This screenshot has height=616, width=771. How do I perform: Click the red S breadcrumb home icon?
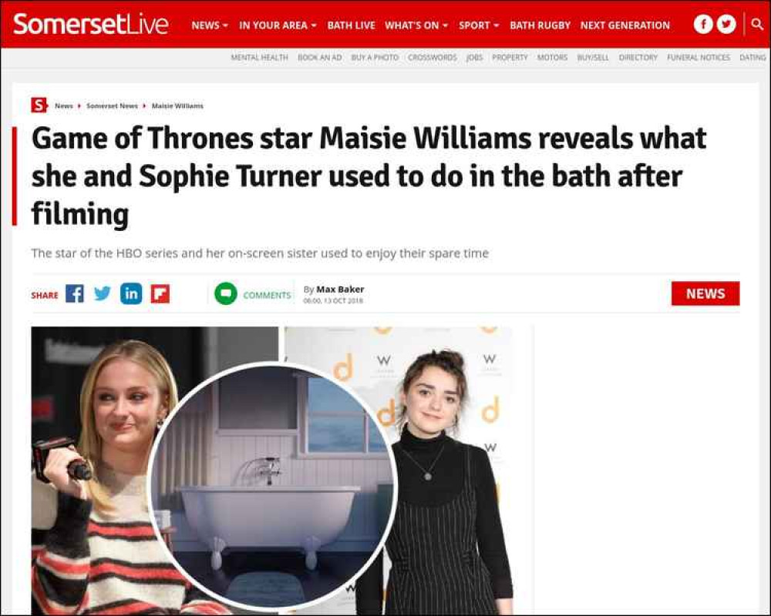point(39,105)
